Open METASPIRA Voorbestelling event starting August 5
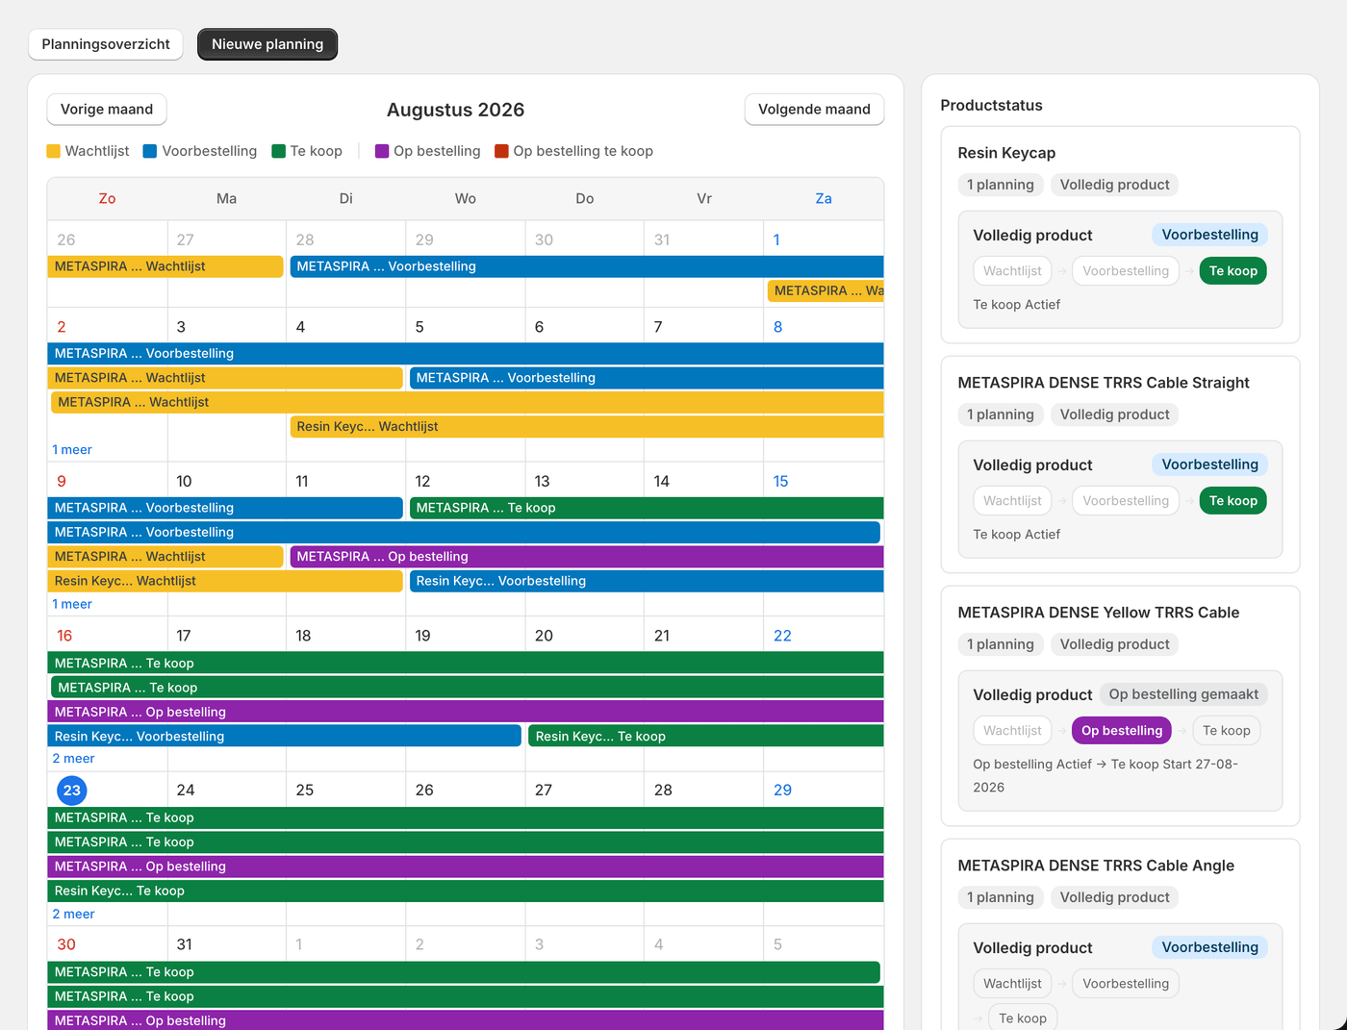The image size is (1347, 1030). 647,378
